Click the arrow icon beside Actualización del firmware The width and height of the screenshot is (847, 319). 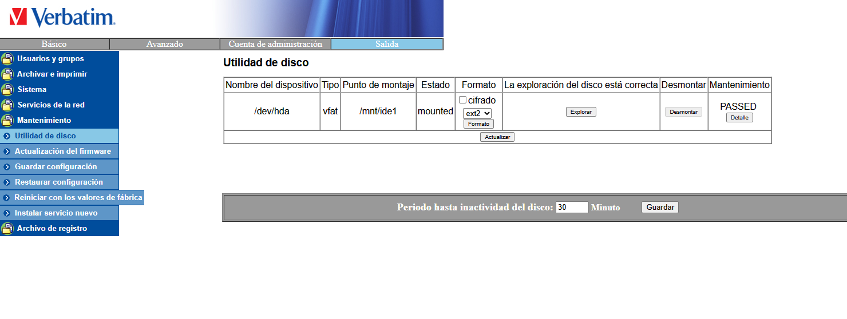click(7, 151)
